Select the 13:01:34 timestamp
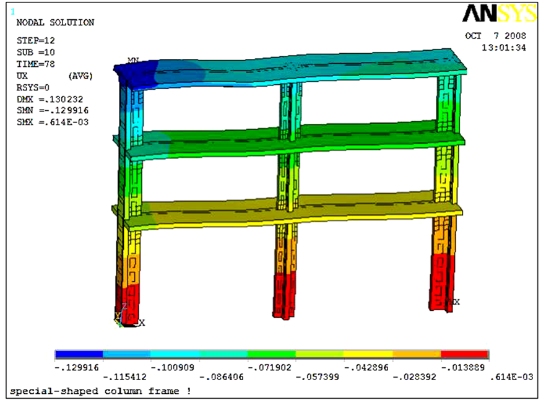This screenshot has height=400, width=559. [x=504, y=48]
